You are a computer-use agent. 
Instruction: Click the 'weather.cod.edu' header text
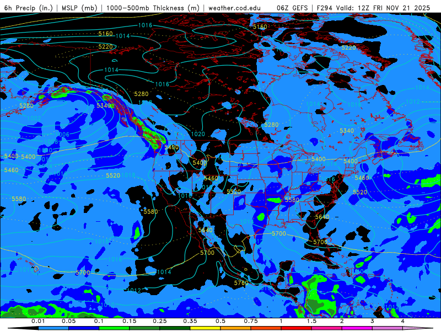click(234, 8)
